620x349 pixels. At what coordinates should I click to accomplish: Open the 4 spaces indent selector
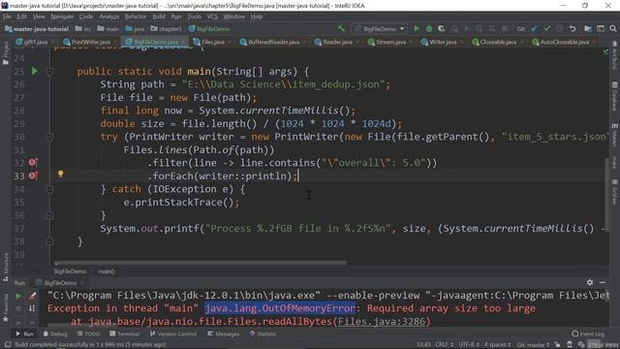(497, 345)
